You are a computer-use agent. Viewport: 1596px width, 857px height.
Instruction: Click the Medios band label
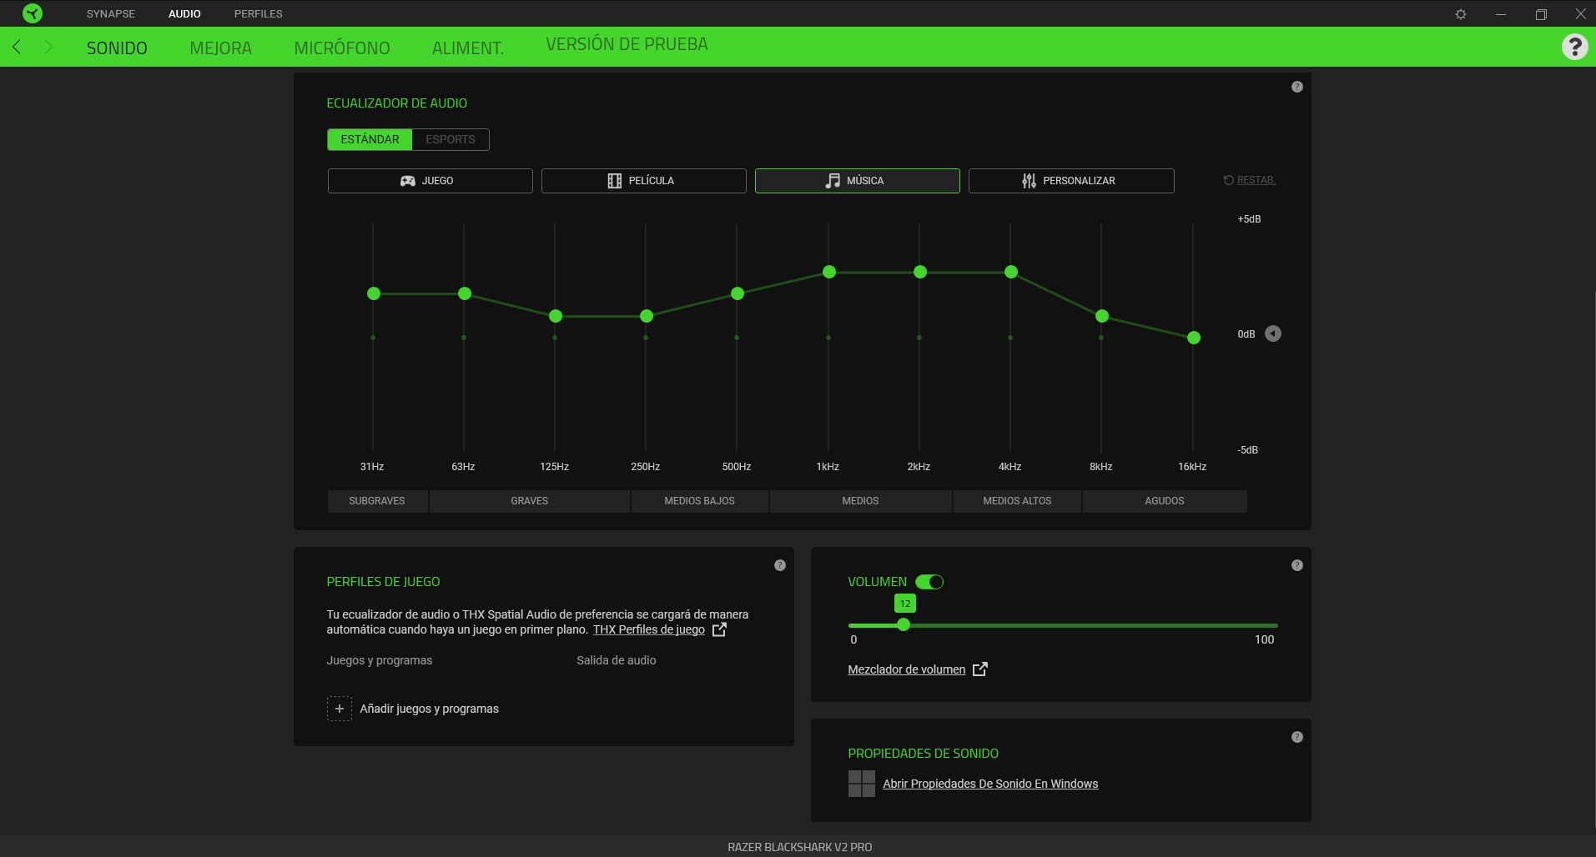[860, 501]
